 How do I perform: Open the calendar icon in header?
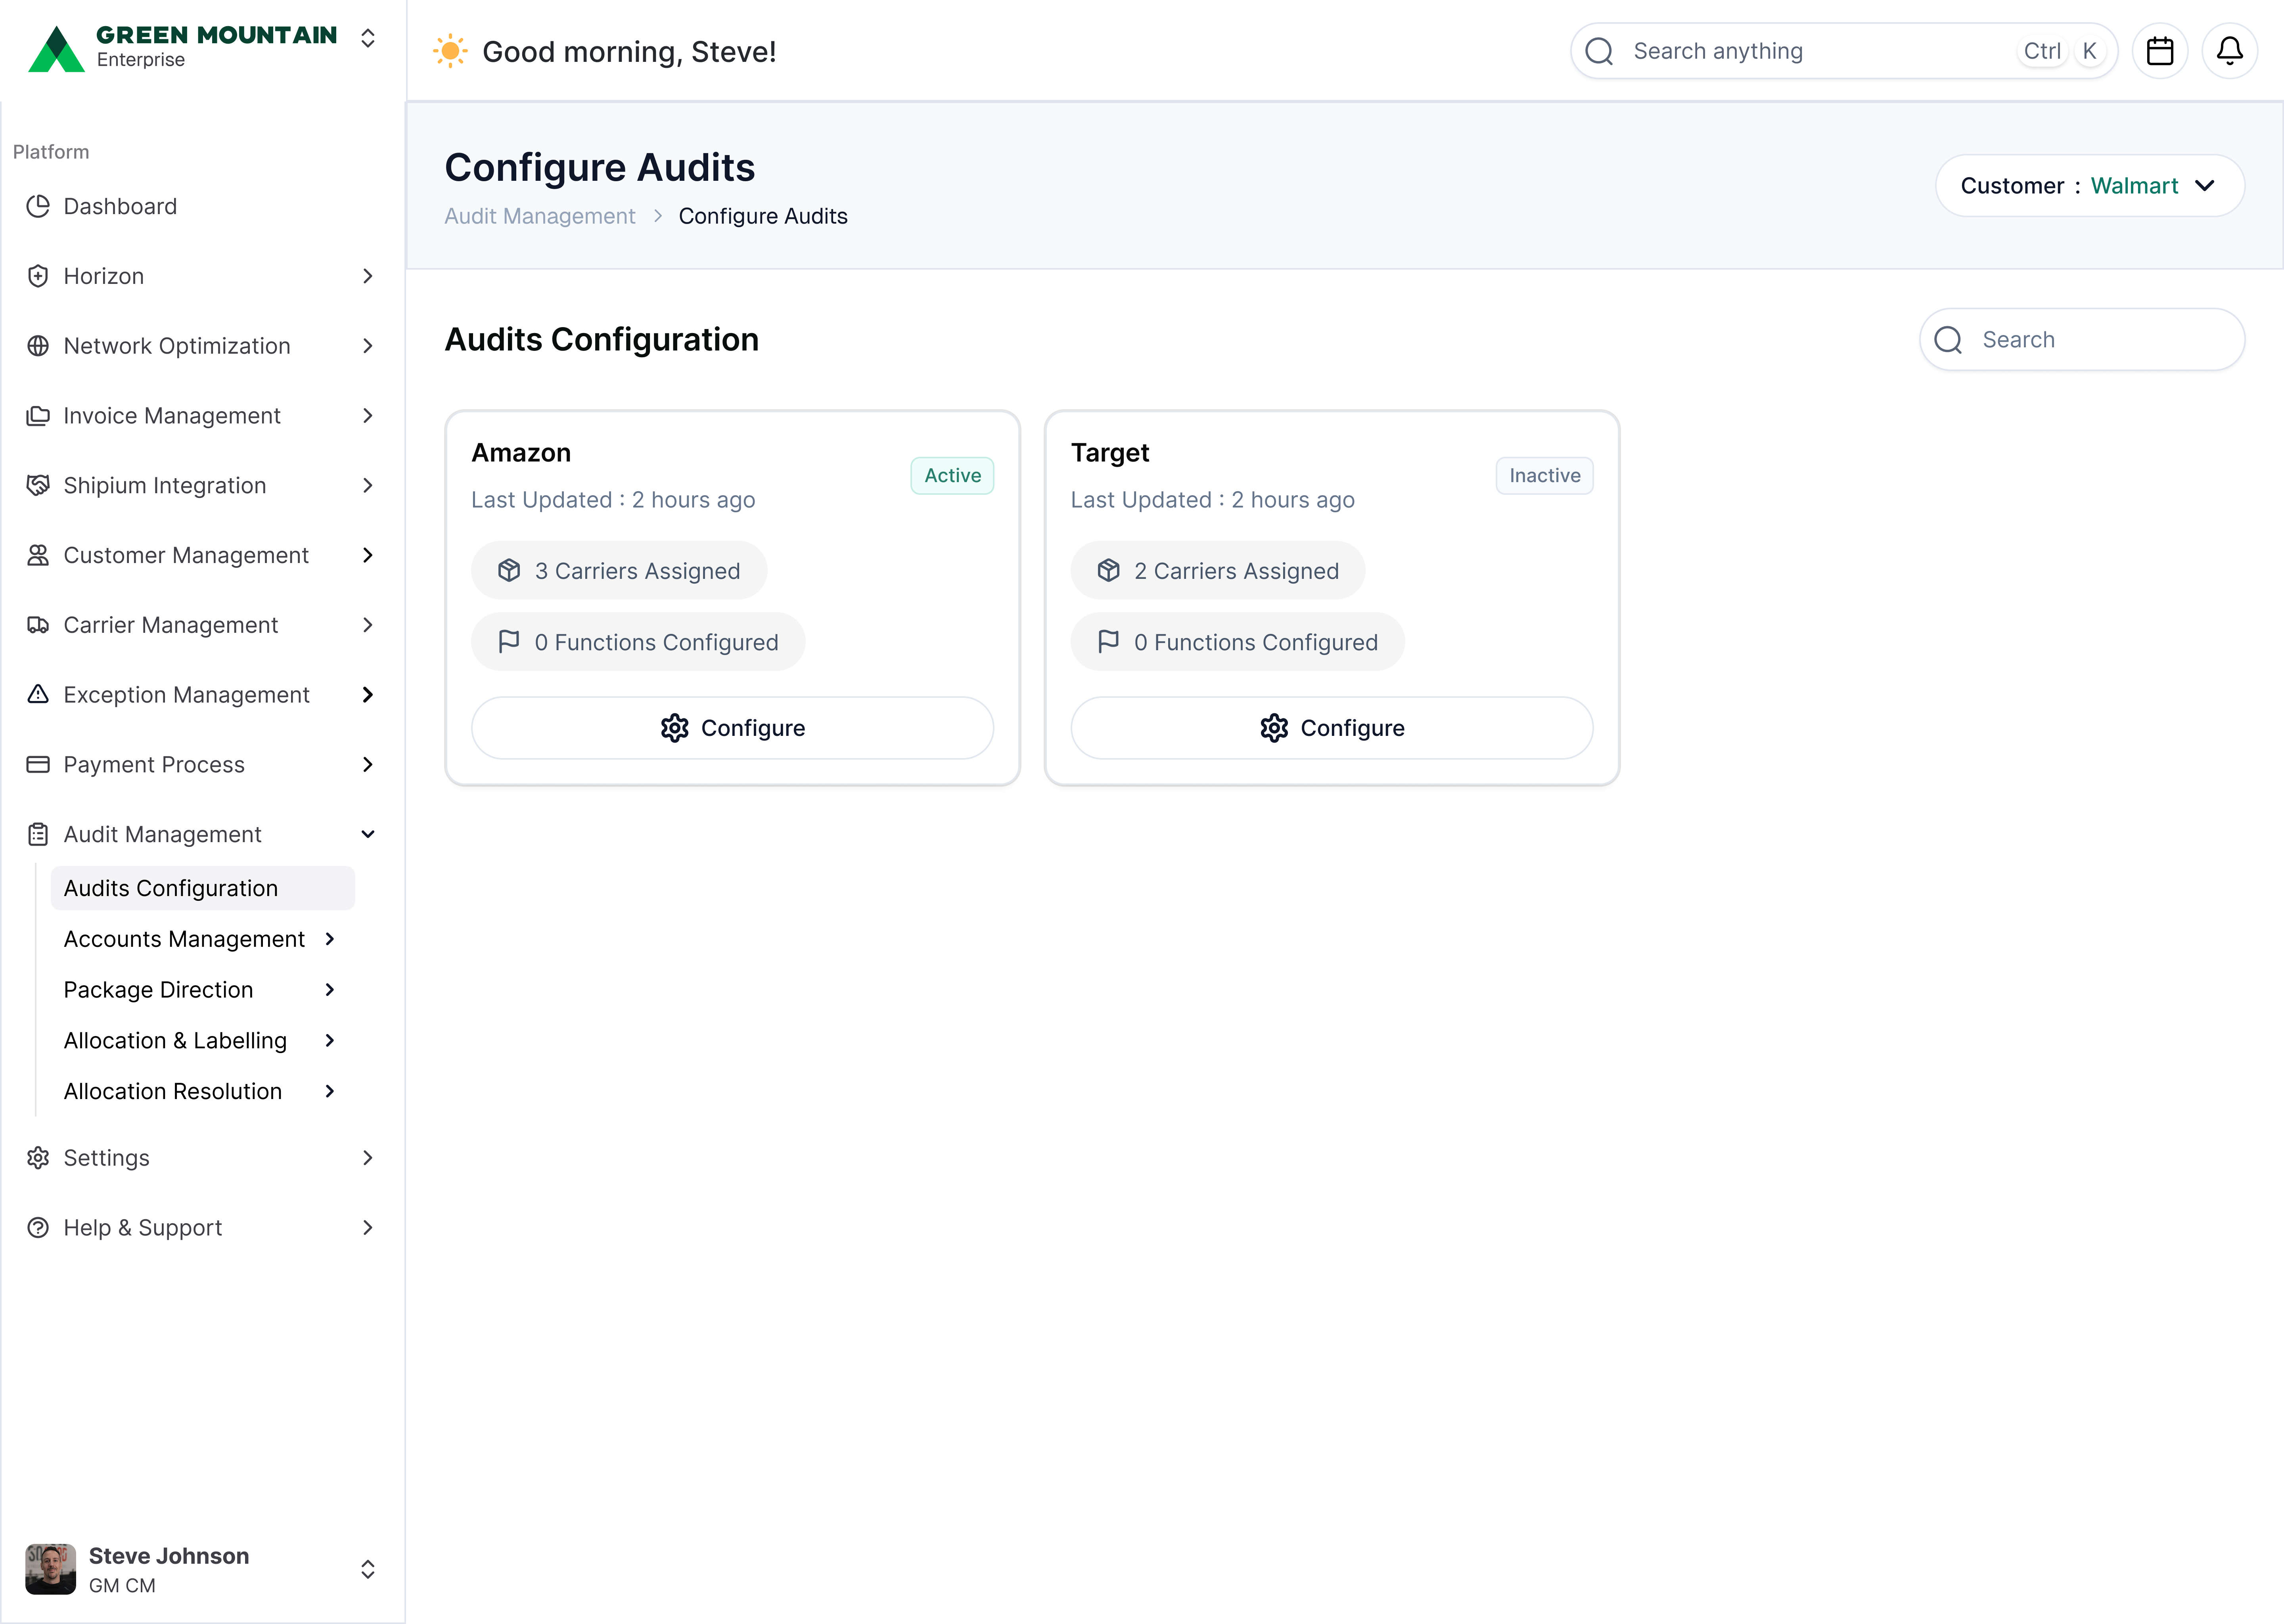coord(2160,51)
